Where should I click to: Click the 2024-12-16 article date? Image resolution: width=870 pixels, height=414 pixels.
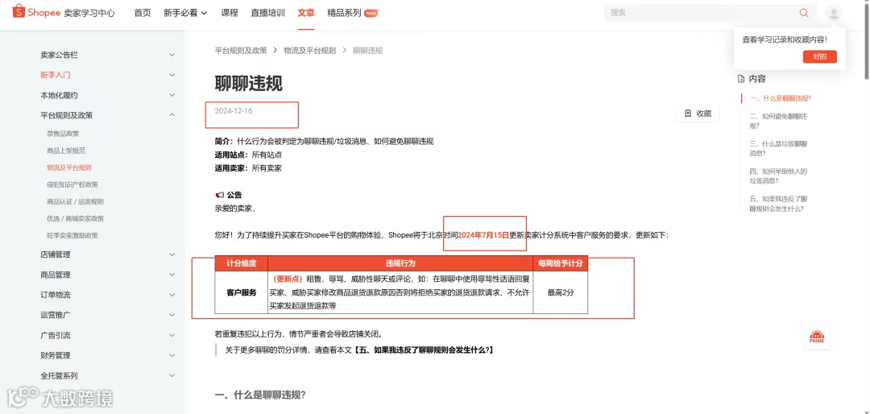234,111
